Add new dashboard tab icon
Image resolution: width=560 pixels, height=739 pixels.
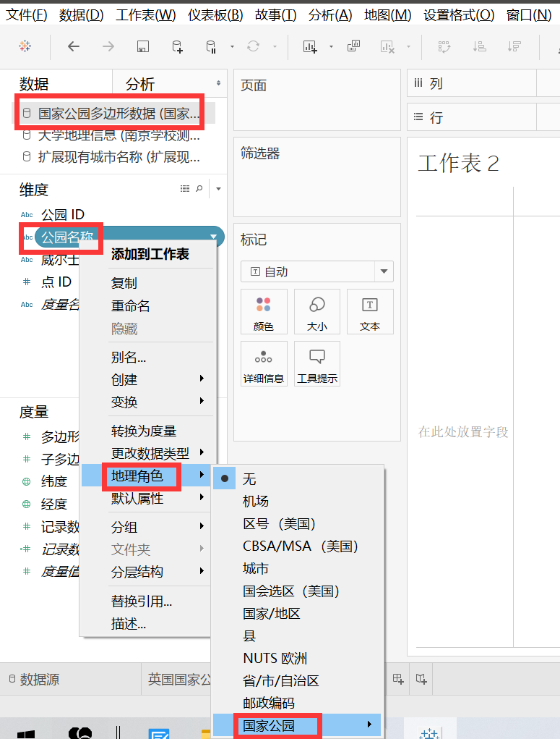pyautogui.click(x=398, y=679)
